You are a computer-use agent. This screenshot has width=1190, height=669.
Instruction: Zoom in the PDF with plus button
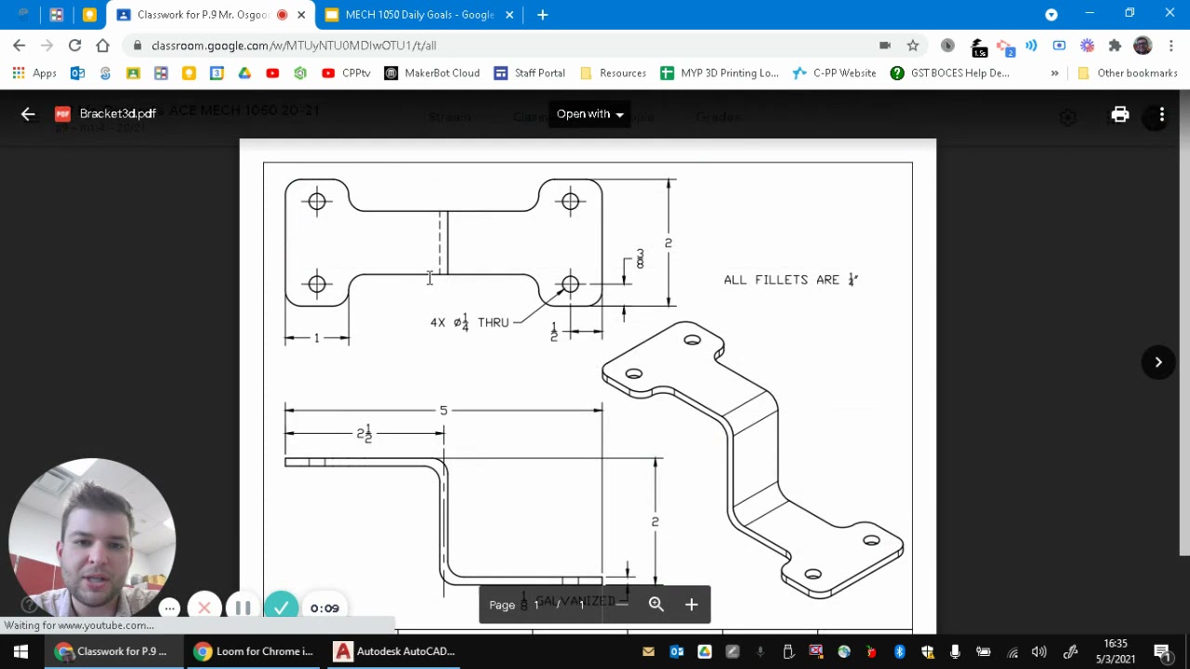click(692, 605)
